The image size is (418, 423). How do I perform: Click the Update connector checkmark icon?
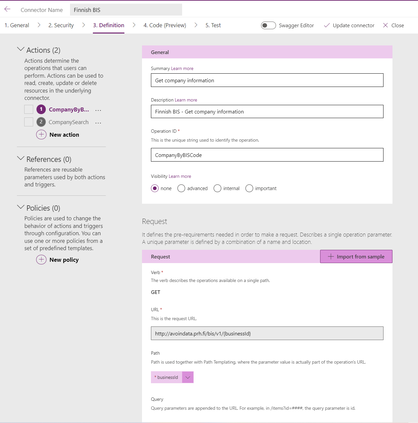point(327,25)
